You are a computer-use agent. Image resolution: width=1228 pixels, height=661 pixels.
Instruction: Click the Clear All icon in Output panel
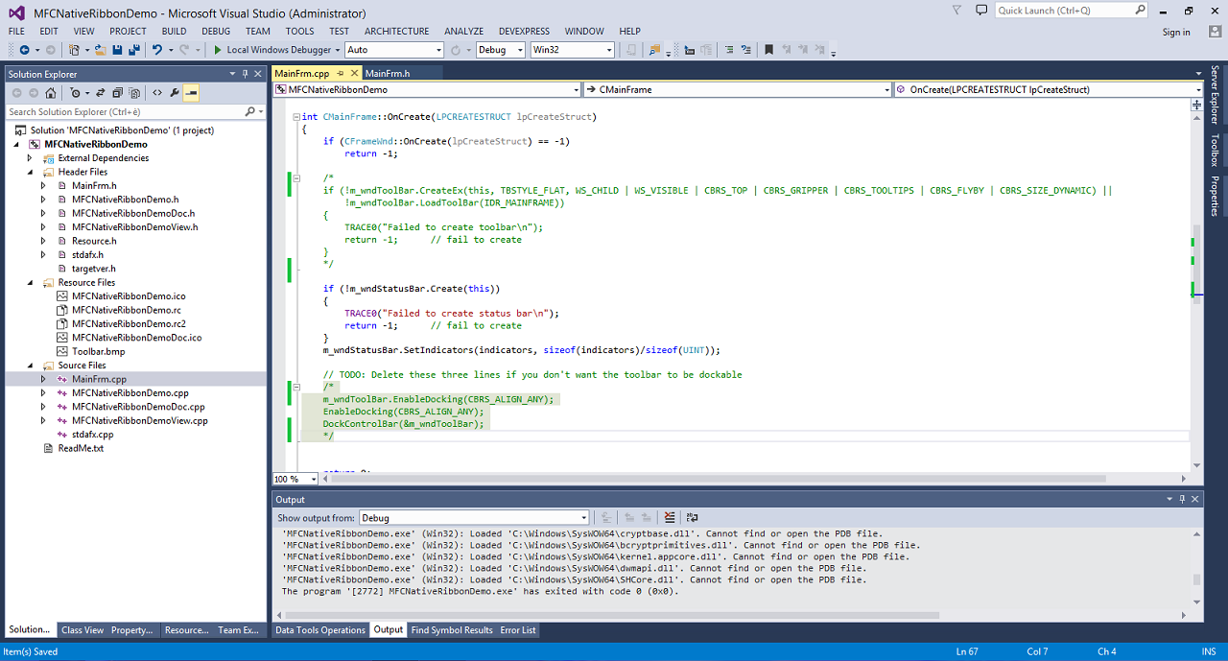(x=670, y=518)
